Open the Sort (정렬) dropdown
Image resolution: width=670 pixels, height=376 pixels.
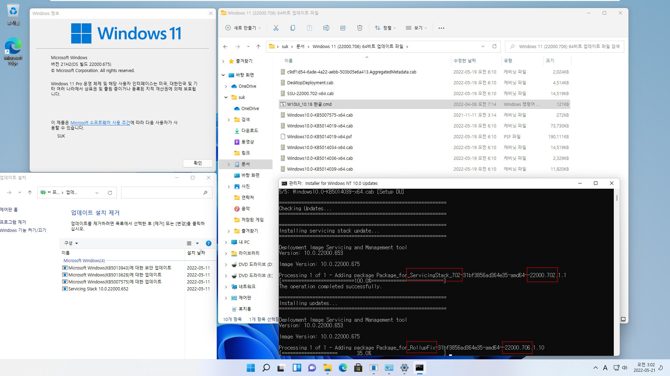coord(385,28)
